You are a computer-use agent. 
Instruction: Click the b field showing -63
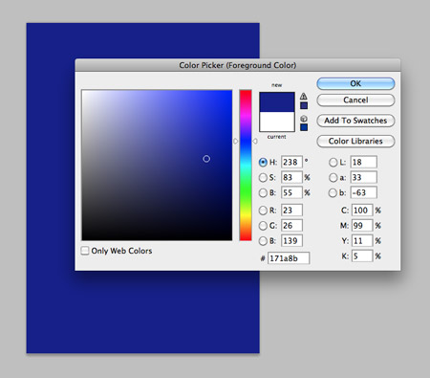point(364,192)
